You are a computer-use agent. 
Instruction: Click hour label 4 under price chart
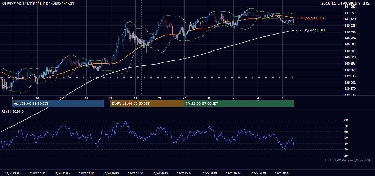pos(258,98)
